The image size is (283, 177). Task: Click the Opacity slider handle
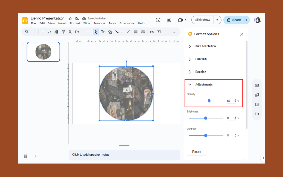coord(209,101)
